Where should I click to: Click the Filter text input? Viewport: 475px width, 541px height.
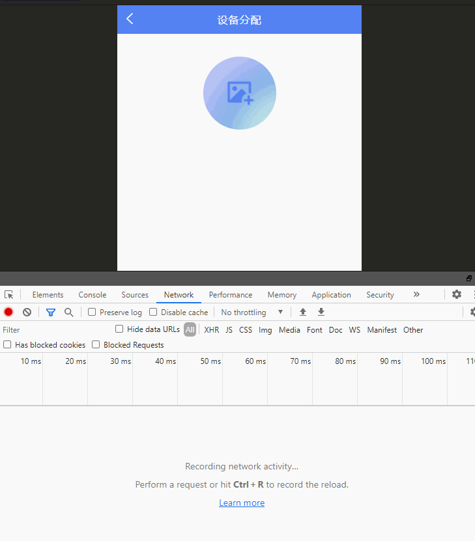click(x=57, y=330)
